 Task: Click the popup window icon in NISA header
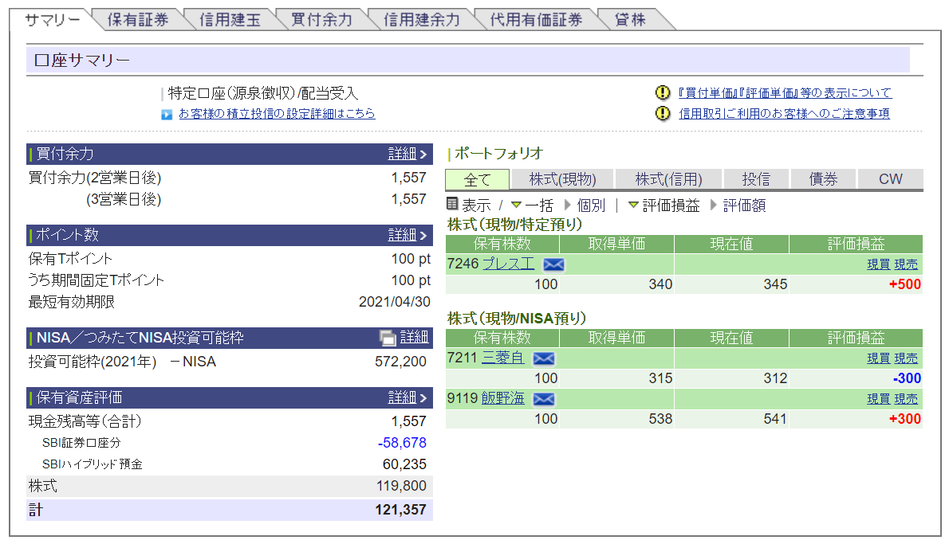point(388,337)
